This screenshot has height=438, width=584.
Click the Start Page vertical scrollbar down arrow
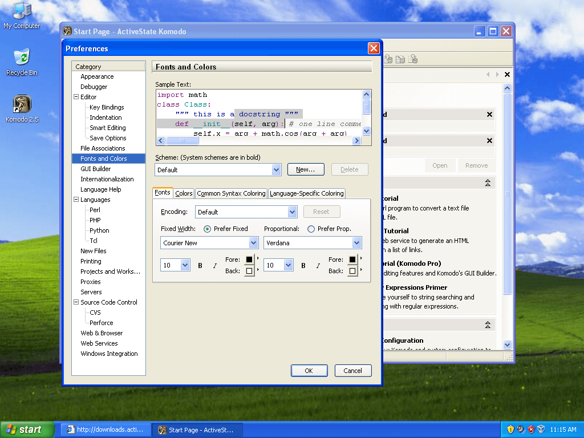(507, 344)
